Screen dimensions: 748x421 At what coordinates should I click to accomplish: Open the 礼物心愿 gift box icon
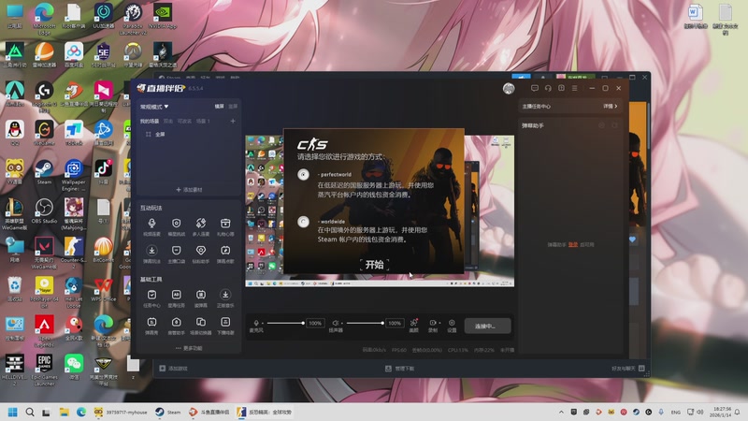[x=225, y=224]
